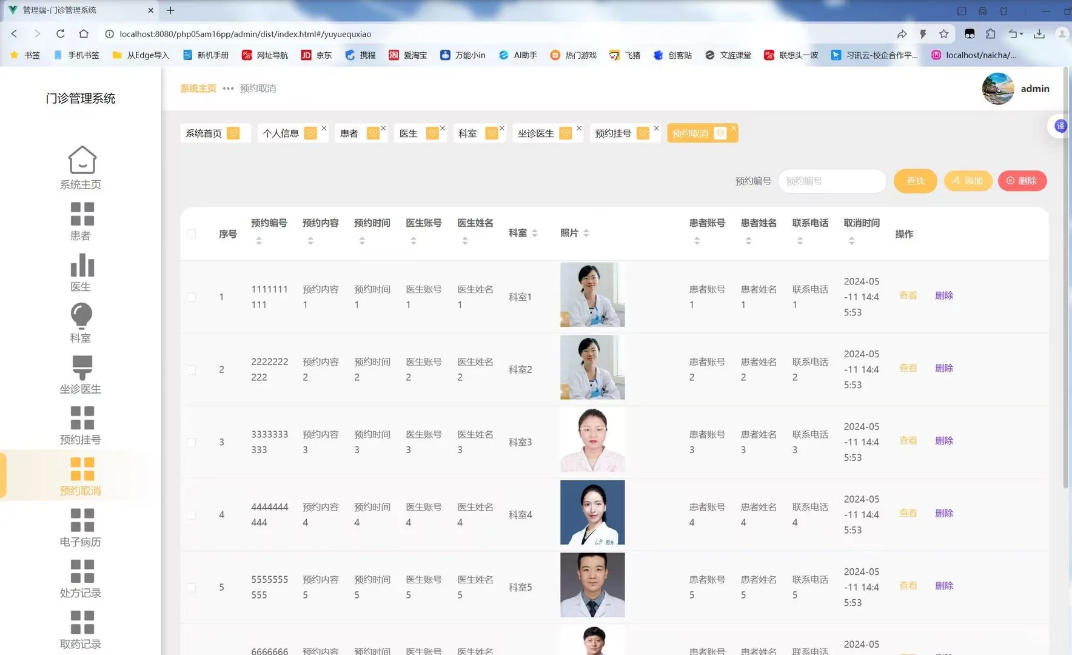The image size is (1072, 655).
Task: Toggle the select-all checkbox in the table header
Action: coord(192,233)
